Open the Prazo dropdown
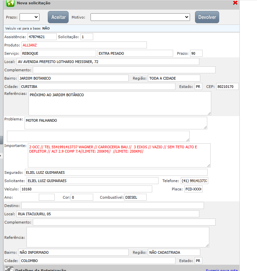 point(30,17)
